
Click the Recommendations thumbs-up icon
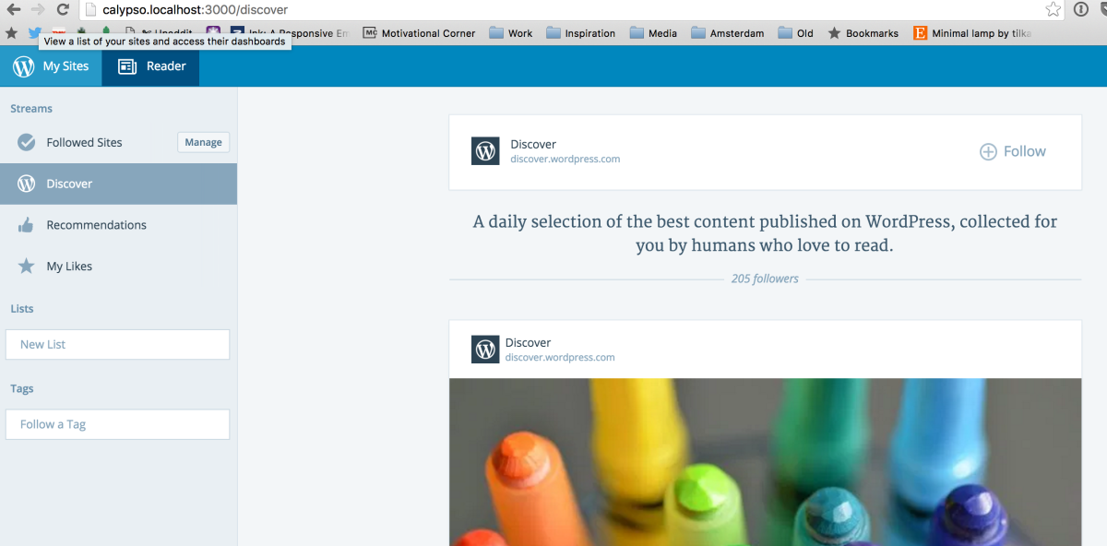click(x=27, y=225)
